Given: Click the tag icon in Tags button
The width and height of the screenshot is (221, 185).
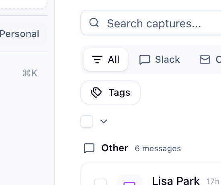Looking at the screenshot, I should click(x=96, y=92).
